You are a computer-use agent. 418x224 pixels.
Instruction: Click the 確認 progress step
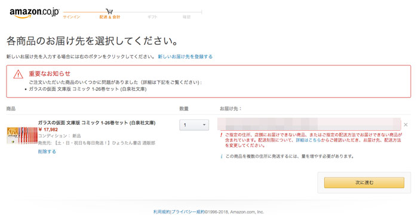(186, 17)
